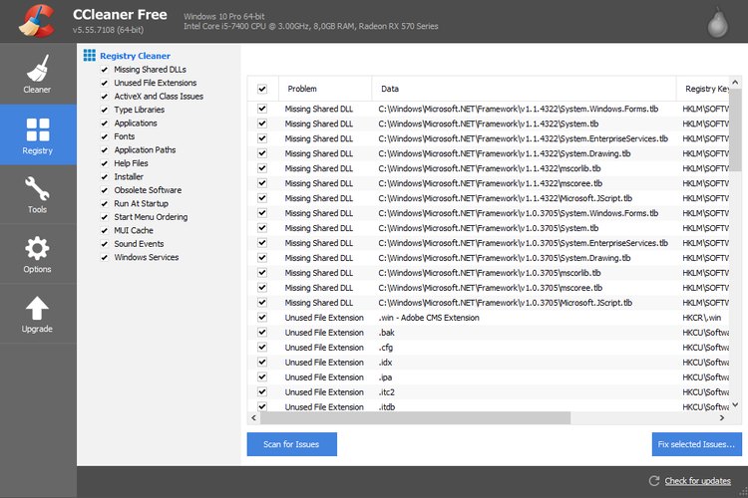The image size is (748, 498).
Task: Open Check for updates link
Action: click(x=697, y=481)
